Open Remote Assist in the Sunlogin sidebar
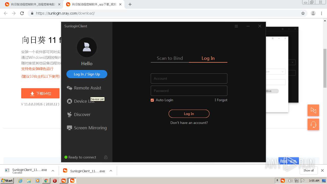This screenshot has width=327, height=184. click(x=84, y=88)
